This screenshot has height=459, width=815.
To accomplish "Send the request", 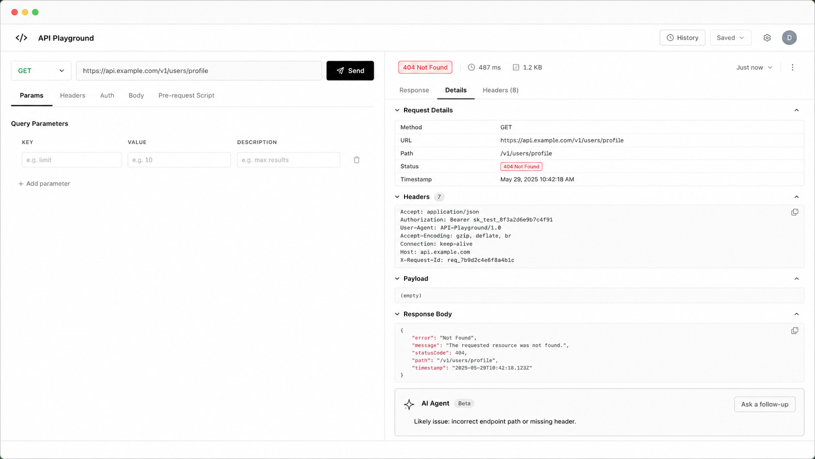I will [x=350, y=71].
